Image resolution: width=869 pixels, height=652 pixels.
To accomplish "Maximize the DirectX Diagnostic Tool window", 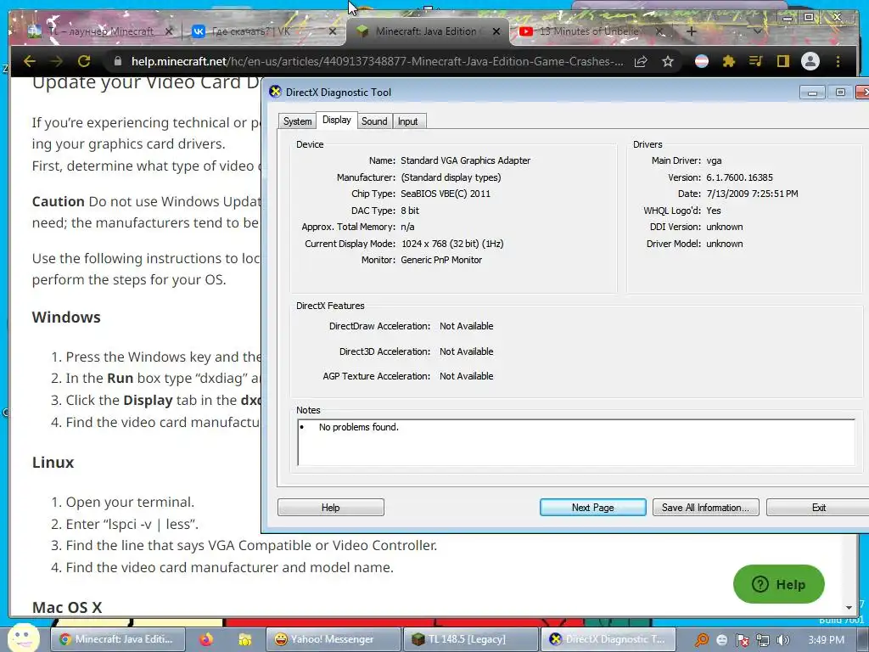I will (840, 93).
